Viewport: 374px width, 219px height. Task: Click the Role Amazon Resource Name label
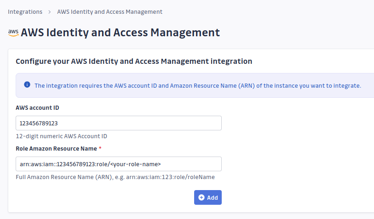56,149
